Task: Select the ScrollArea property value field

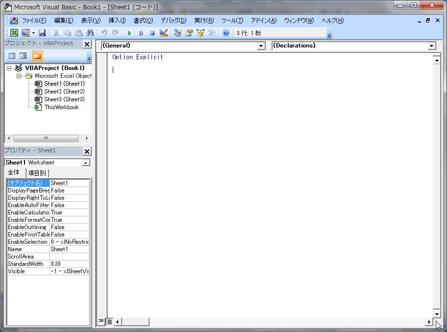Action: pyautogui.click(x=69, y=257)
